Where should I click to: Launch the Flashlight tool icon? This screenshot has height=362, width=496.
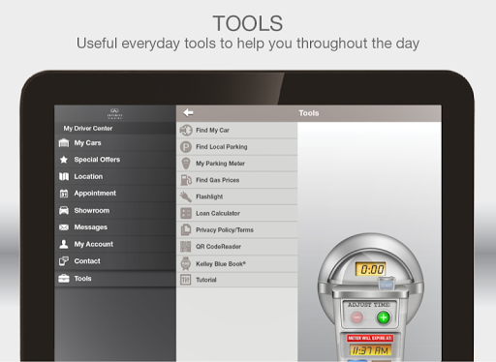(186, 196)
